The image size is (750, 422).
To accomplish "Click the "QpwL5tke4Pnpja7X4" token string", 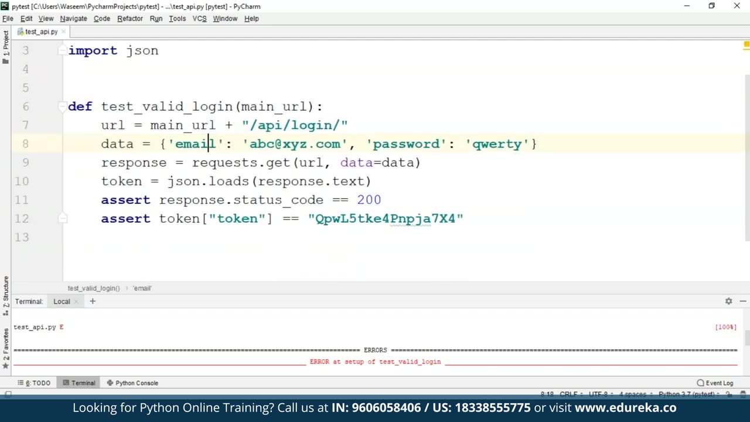I will (x=386, y=219).
